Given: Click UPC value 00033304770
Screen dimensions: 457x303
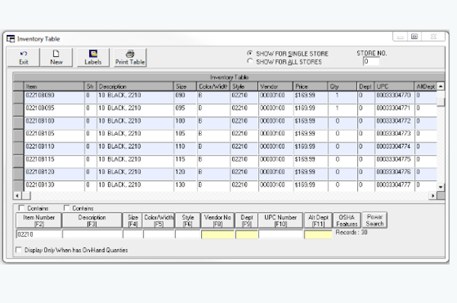Looking at the screenshot, I should (394, 95).
